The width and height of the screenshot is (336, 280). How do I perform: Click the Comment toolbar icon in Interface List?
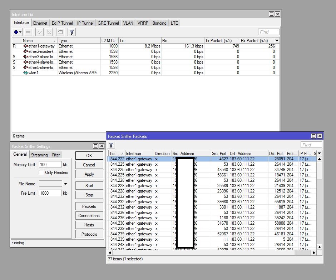click(60, 32)
